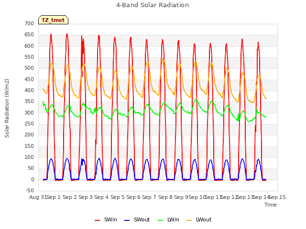The width and height of the screenshot is (306, 229).
Task: Click the Sep 4 x-axis label
Action: [x=101, y=197]
